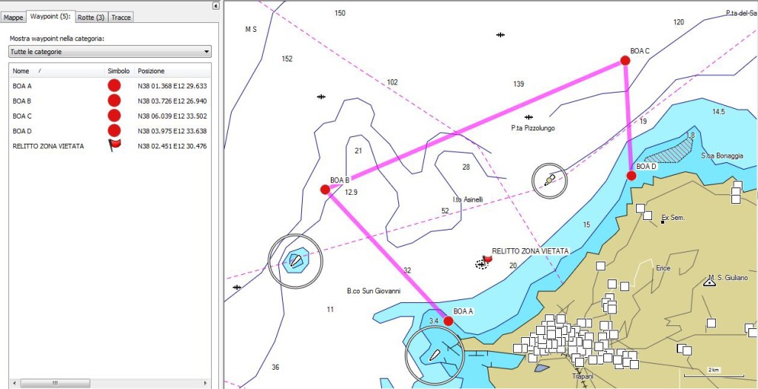Click the horizontal scrollbar right arrow
758x389 pixels.
[207, 383]
